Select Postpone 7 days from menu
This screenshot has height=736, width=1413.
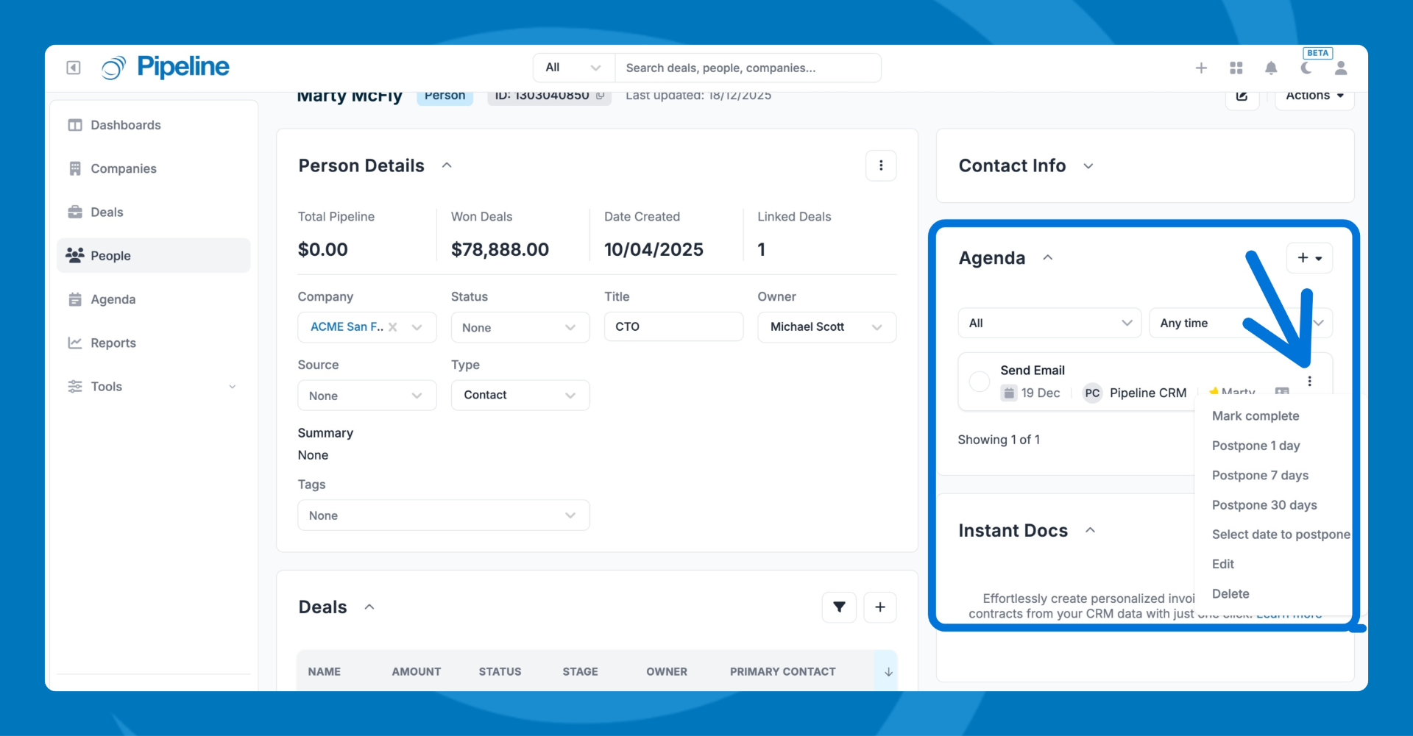click(x=1260, y=475)
